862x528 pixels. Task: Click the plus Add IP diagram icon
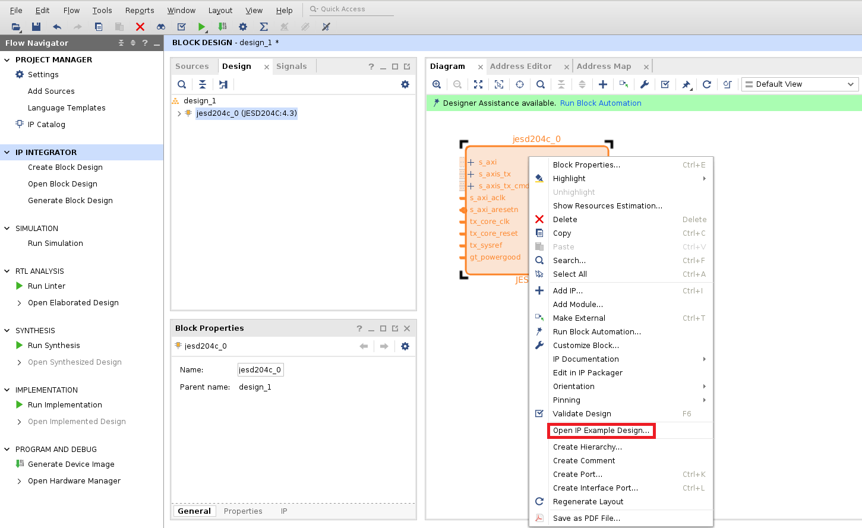603,84
